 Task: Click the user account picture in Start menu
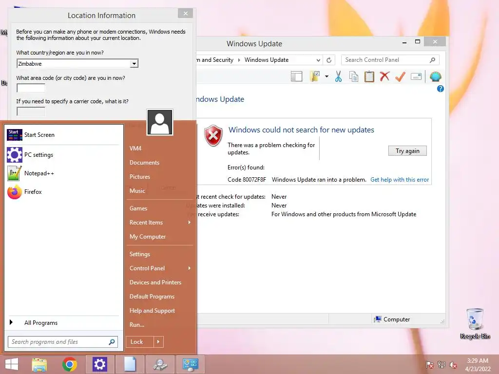coord(160,122)
